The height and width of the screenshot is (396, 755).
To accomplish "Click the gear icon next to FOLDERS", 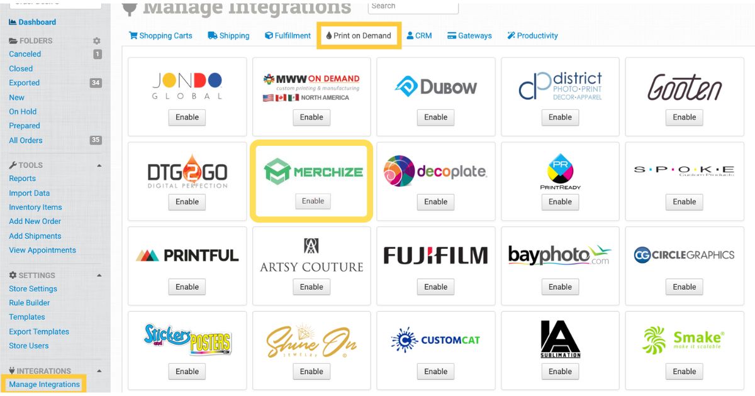I will (x=96, y=40).
